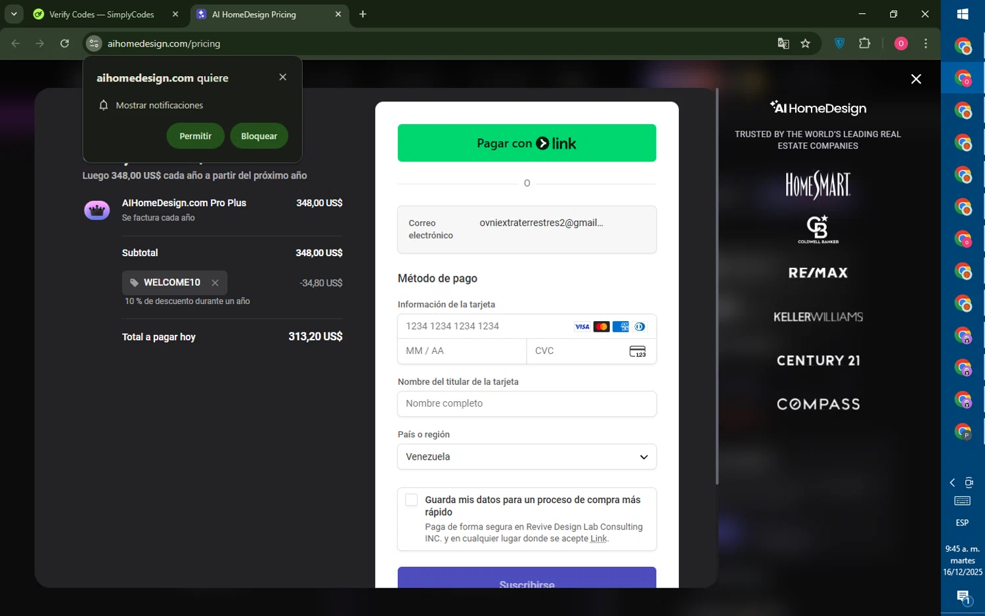Open the Link hyperlink in the disclaimer
Screen dimensions: 985x616
pos(598,539)
